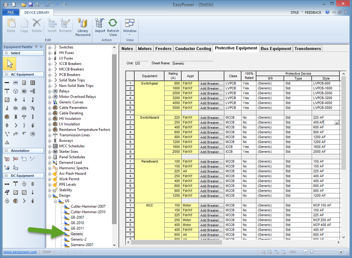Switch to the Transformers tab

[308, 48]
